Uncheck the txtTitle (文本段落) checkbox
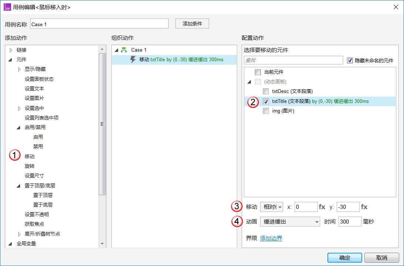The height and width of the screenshot is (266, 404). (266, 101)
